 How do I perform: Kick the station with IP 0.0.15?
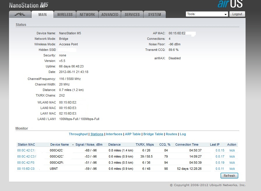232,150
